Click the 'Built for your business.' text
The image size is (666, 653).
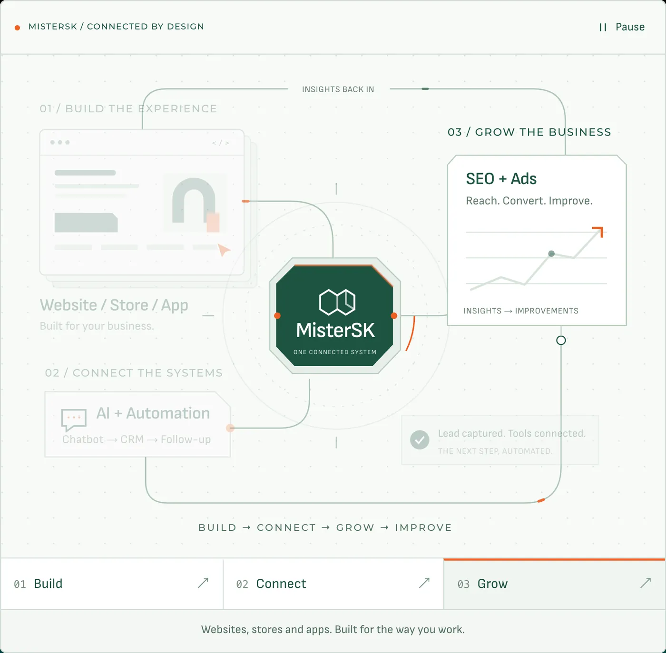pos(97,326)
